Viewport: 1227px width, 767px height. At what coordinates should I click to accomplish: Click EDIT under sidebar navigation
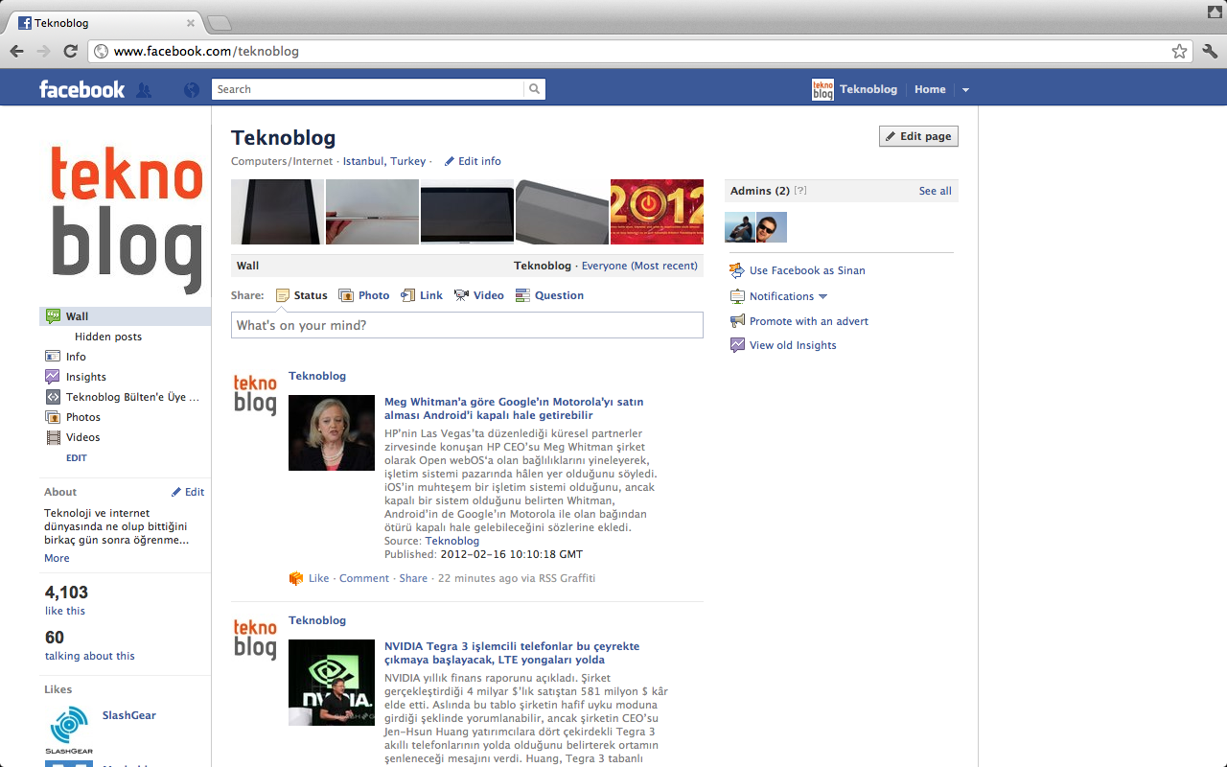click(77, 458)
